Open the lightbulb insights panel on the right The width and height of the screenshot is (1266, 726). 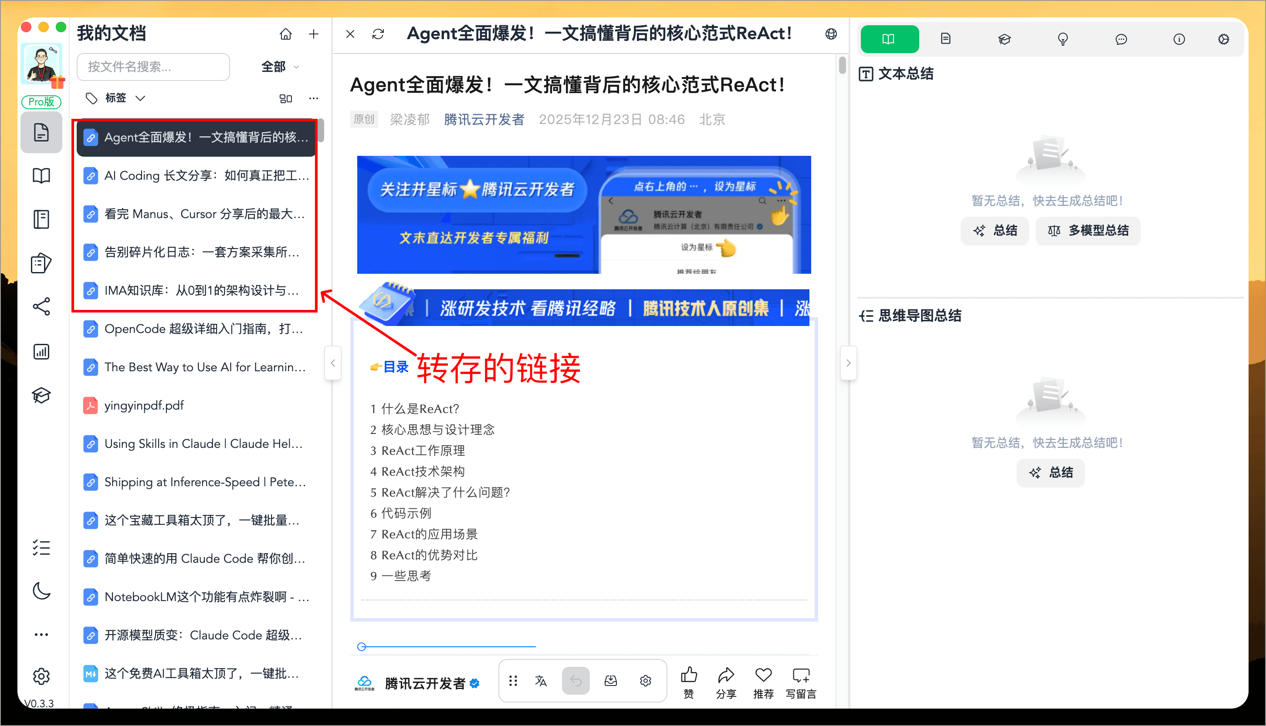click(1063, 39)
